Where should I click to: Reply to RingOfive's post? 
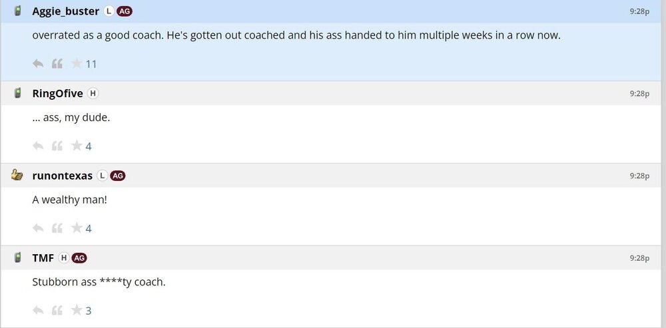[38, 146]
